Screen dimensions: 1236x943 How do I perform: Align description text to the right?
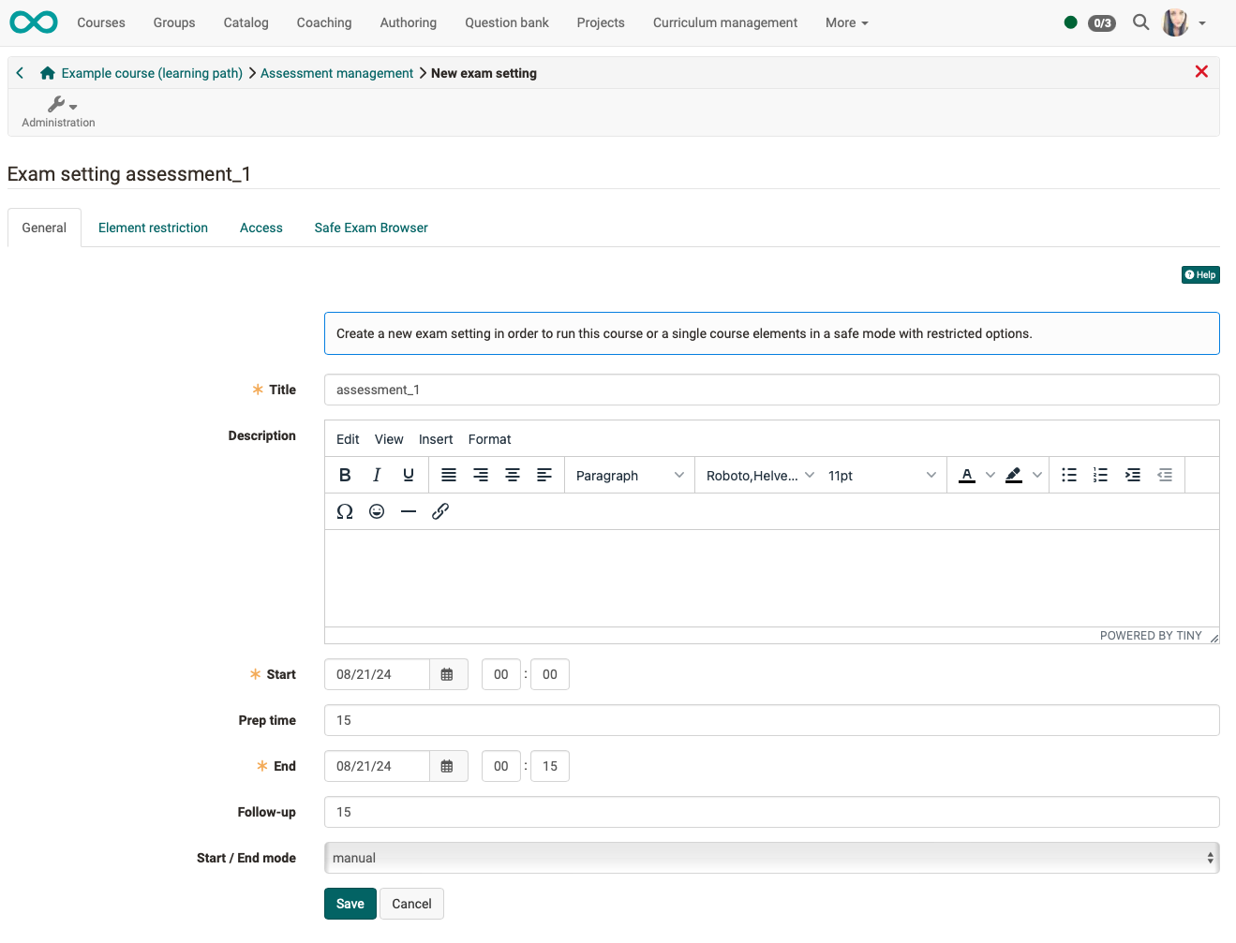click(481, 475)
